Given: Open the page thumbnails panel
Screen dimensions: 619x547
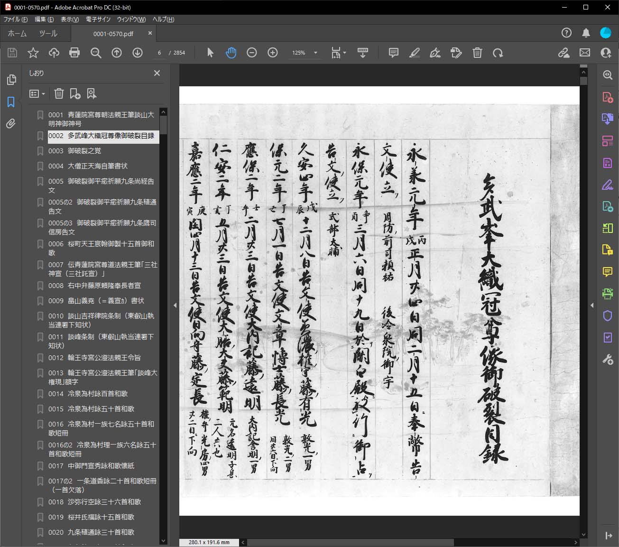Looking at the screenshot, I should pyautogui.click(x=11, y=80).
